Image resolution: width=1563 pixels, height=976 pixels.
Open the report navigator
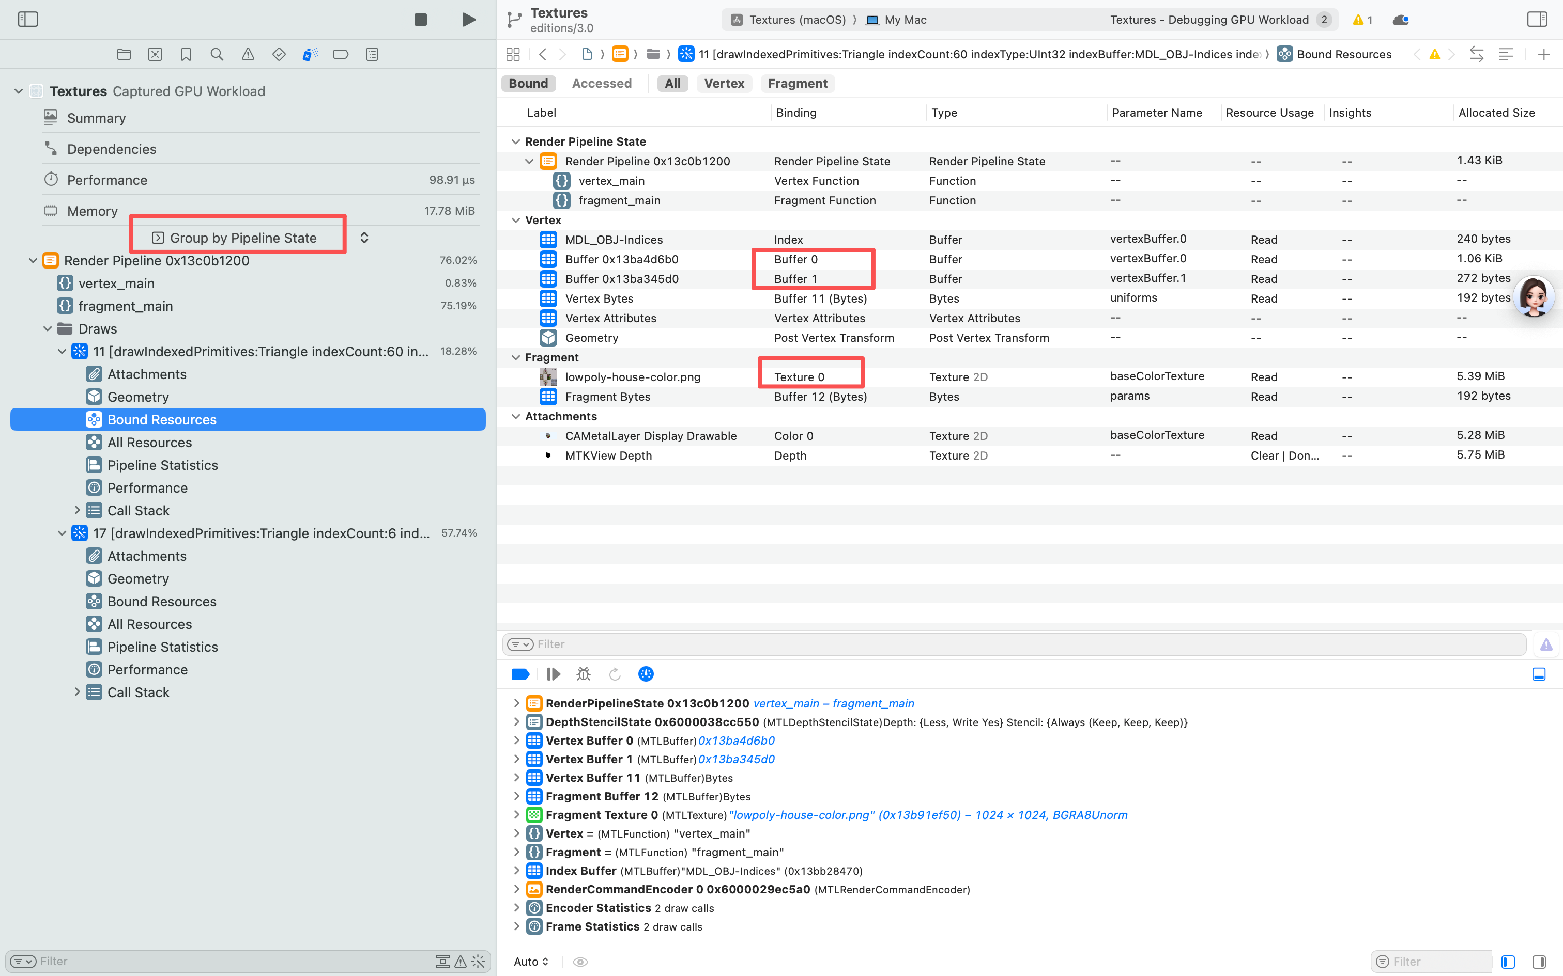click(x=372, y=54)
